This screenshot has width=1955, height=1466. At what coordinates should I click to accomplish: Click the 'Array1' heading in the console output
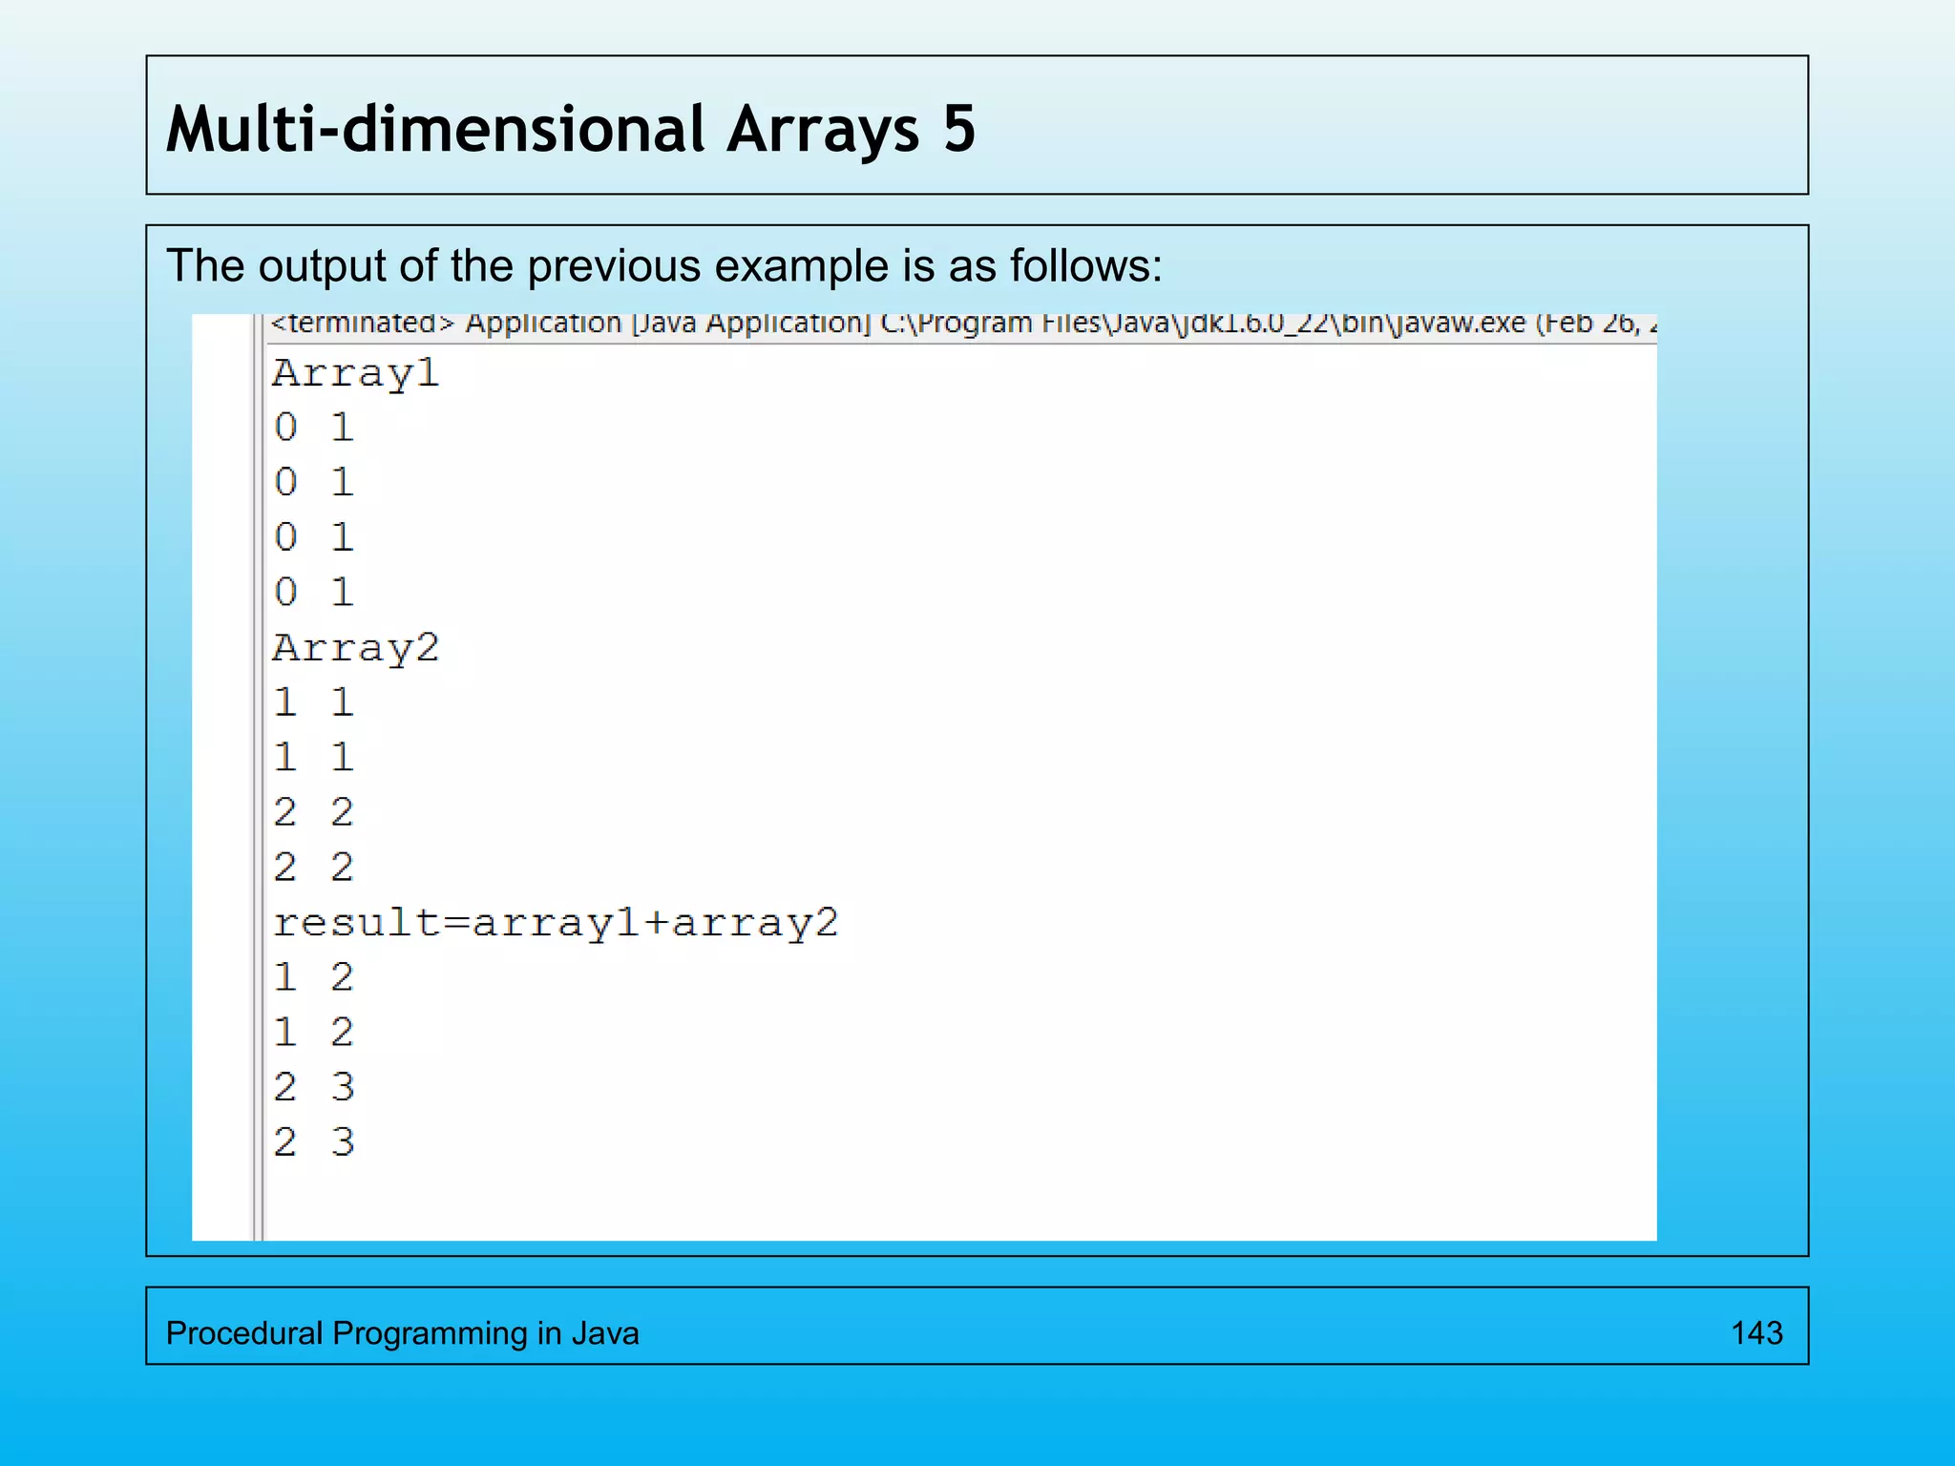point(356,374)
